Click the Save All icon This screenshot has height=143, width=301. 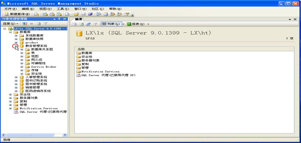pyautogui.click(x=90, y=14)
